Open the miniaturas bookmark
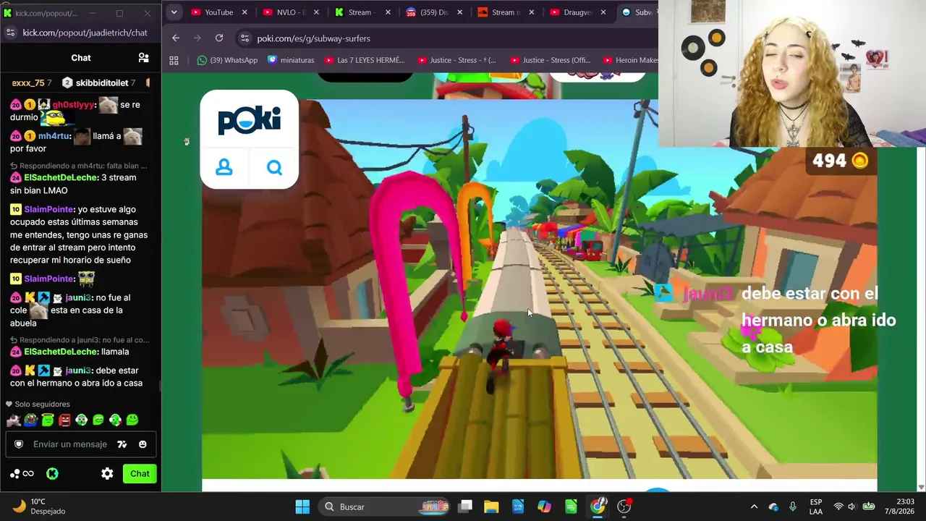 point(291,60)
